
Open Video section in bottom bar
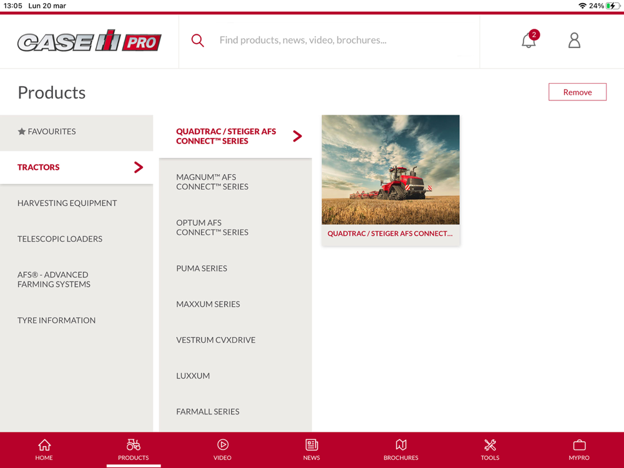tap(223, 450)
